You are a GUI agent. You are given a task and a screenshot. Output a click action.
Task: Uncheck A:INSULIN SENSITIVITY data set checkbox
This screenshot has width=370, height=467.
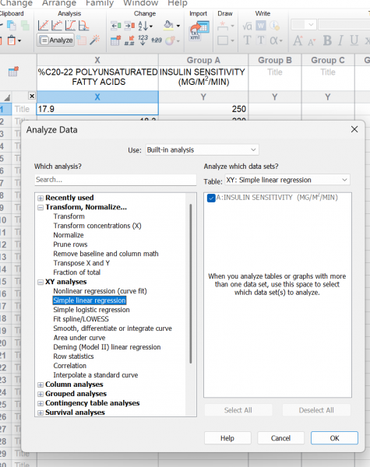[211, 198]
